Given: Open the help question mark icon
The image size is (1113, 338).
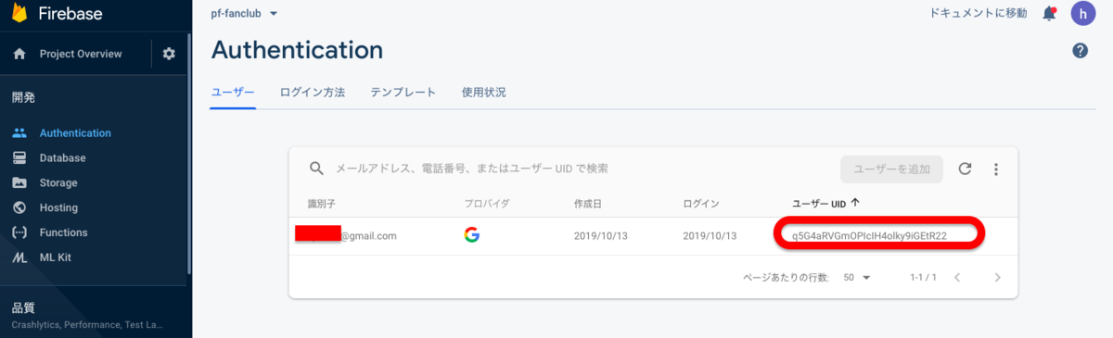Looking at the screenshot, I should pos(1080,51).
